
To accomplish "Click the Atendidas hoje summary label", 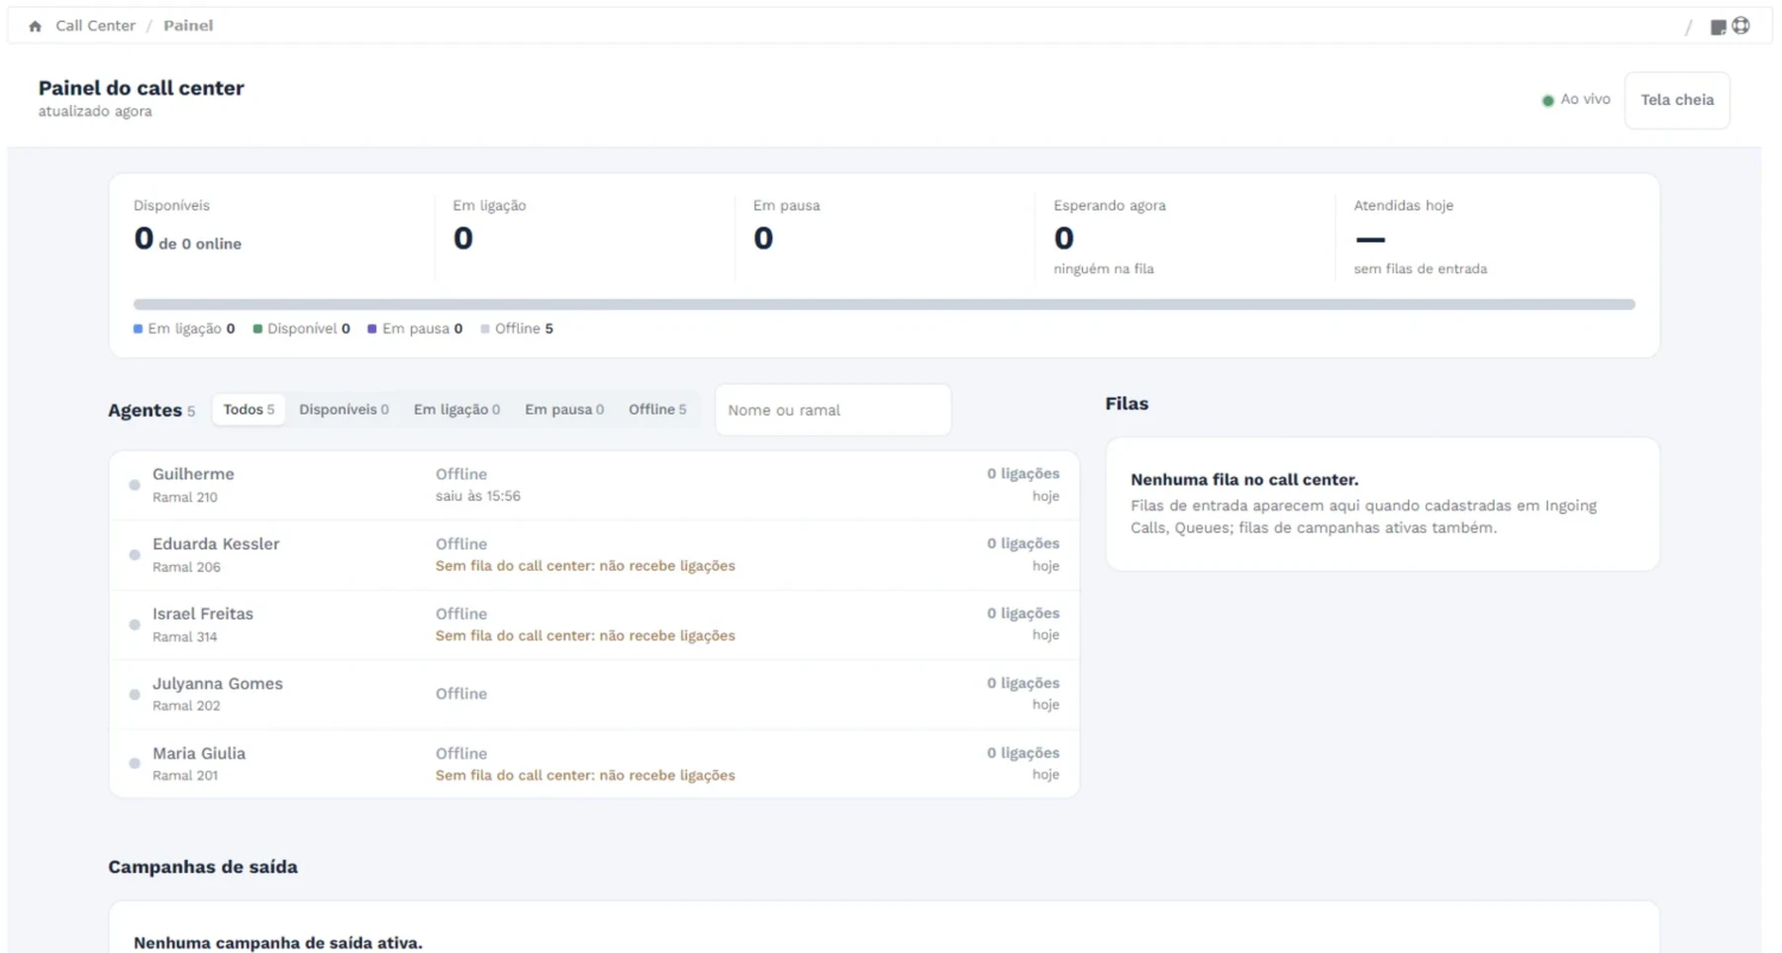I will pyautogui.click(x=1404, y=206).
